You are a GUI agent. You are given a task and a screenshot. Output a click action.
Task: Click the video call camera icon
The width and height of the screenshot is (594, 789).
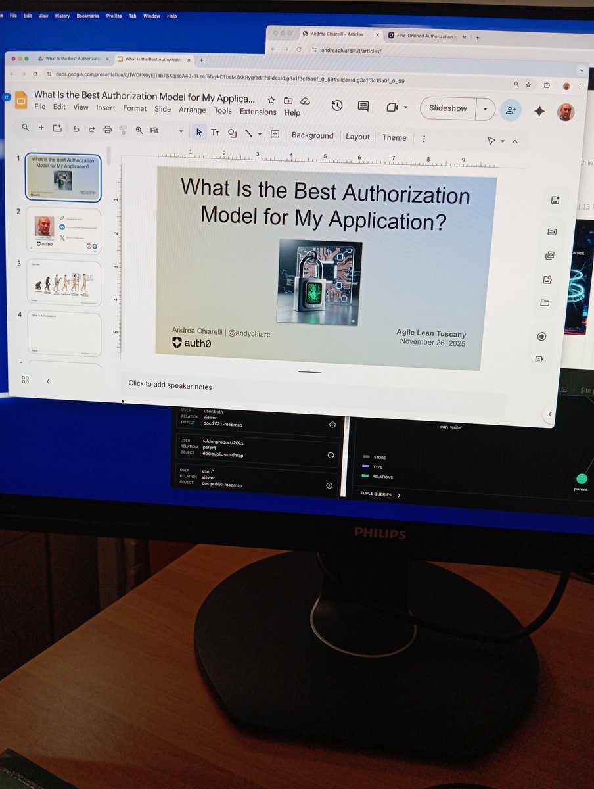(392, 107)
